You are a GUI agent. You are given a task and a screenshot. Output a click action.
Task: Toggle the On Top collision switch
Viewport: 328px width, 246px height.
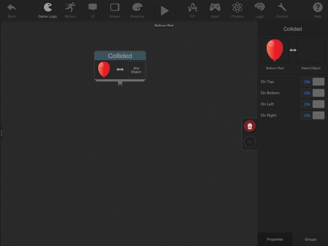[313, 81]
